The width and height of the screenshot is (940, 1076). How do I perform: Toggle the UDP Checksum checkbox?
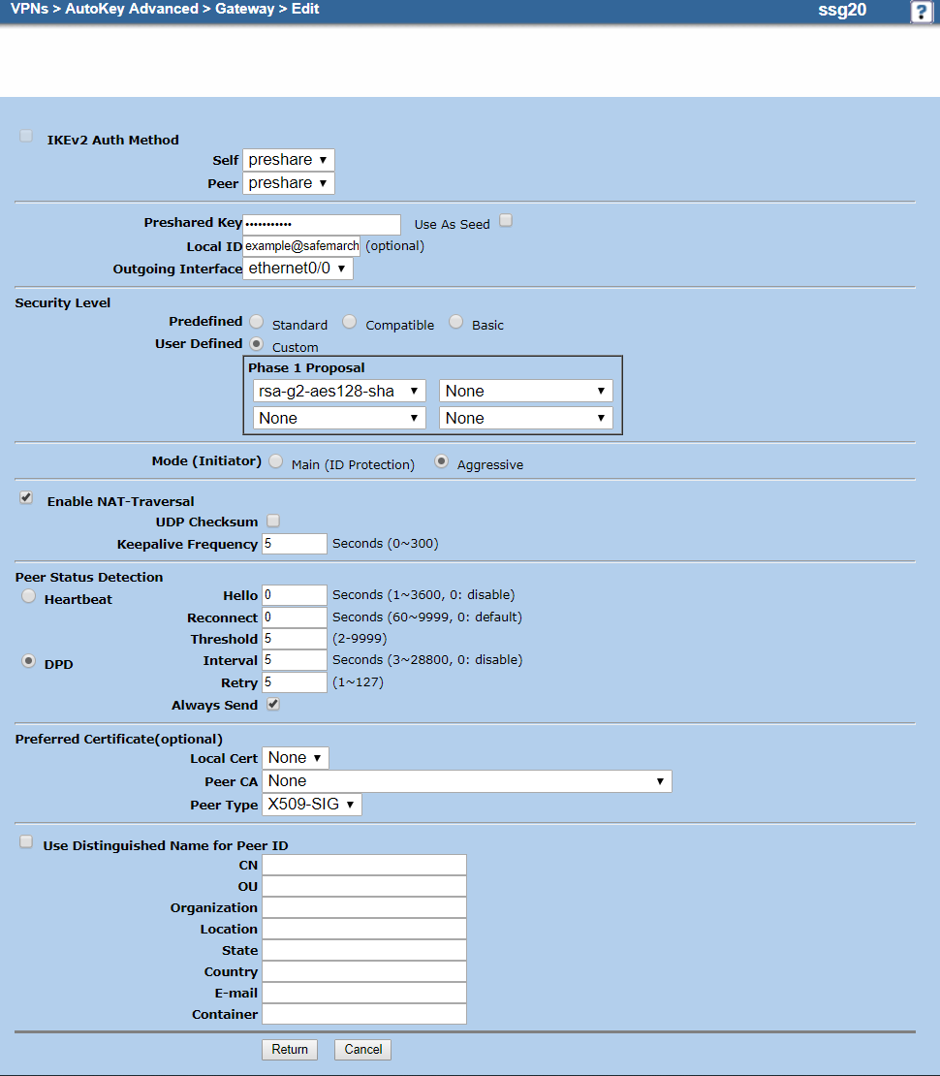[273, 522]
